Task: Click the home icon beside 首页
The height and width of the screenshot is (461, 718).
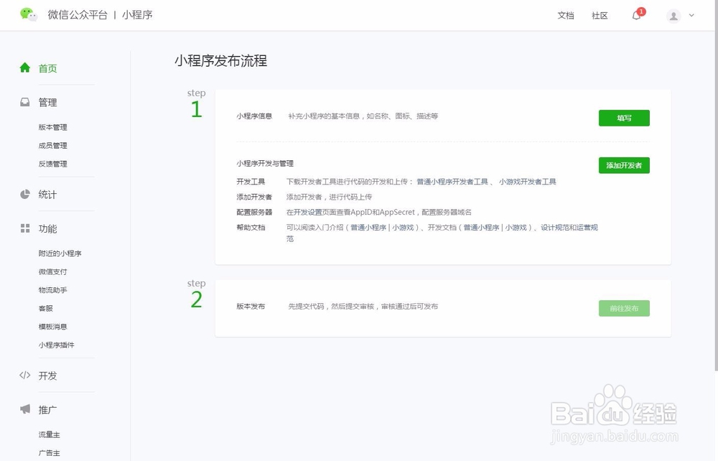Action: coord(25,67)
